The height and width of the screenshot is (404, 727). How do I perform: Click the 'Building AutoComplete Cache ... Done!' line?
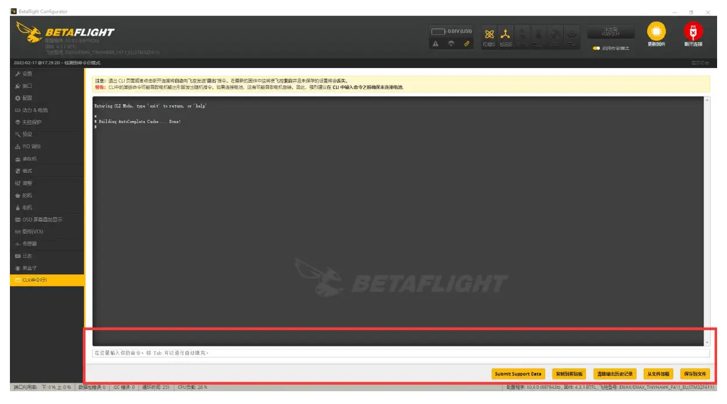coord(138,122)
